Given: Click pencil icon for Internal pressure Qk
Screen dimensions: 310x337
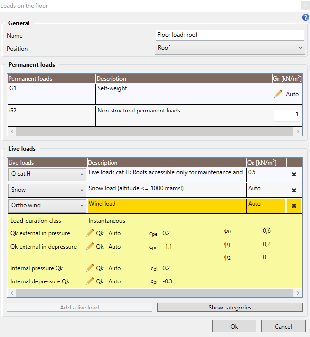Looking at the screenshot, I should point(90,268).
